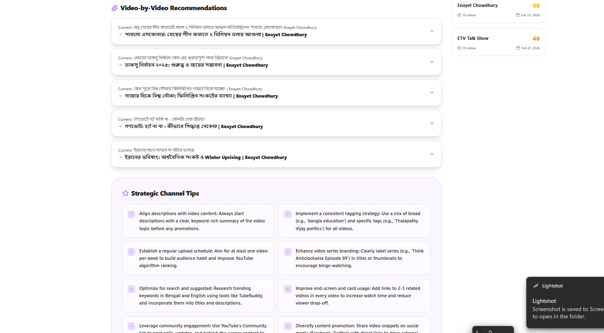The image size is (604, 333).
Task: Expand the Gaza fleet recommendation card
Action: click(x=432, y=92)
